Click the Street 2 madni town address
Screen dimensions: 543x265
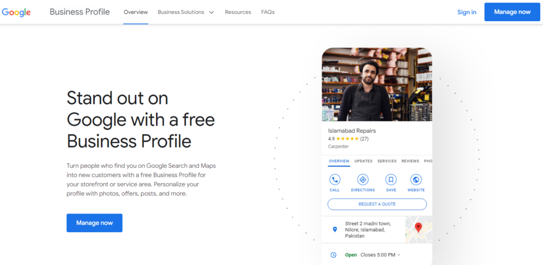click(368, 229)
